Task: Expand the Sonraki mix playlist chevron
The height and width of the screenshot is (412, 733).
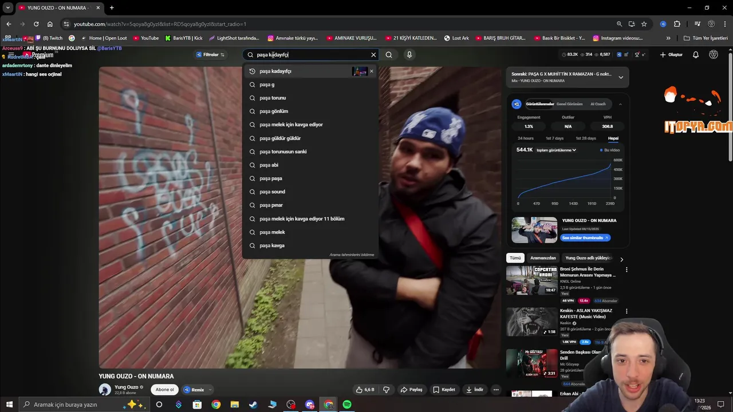Action: tap(621, 77)
